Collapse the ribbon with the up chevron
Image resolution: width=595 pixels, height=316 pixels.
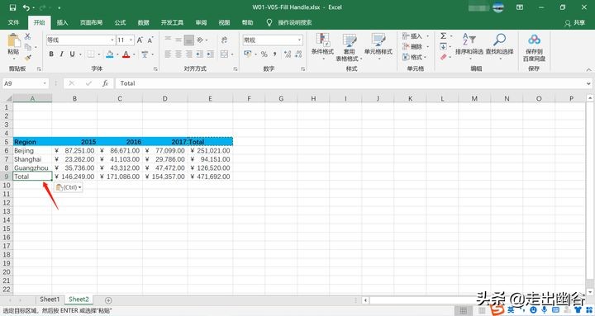click(588, 69)
